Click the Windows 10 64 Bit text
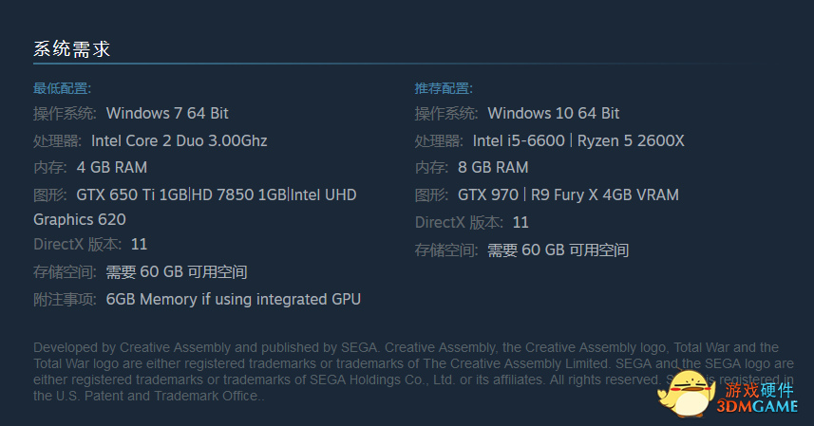The height and width of the screenshot is (426, 814). 554,114
